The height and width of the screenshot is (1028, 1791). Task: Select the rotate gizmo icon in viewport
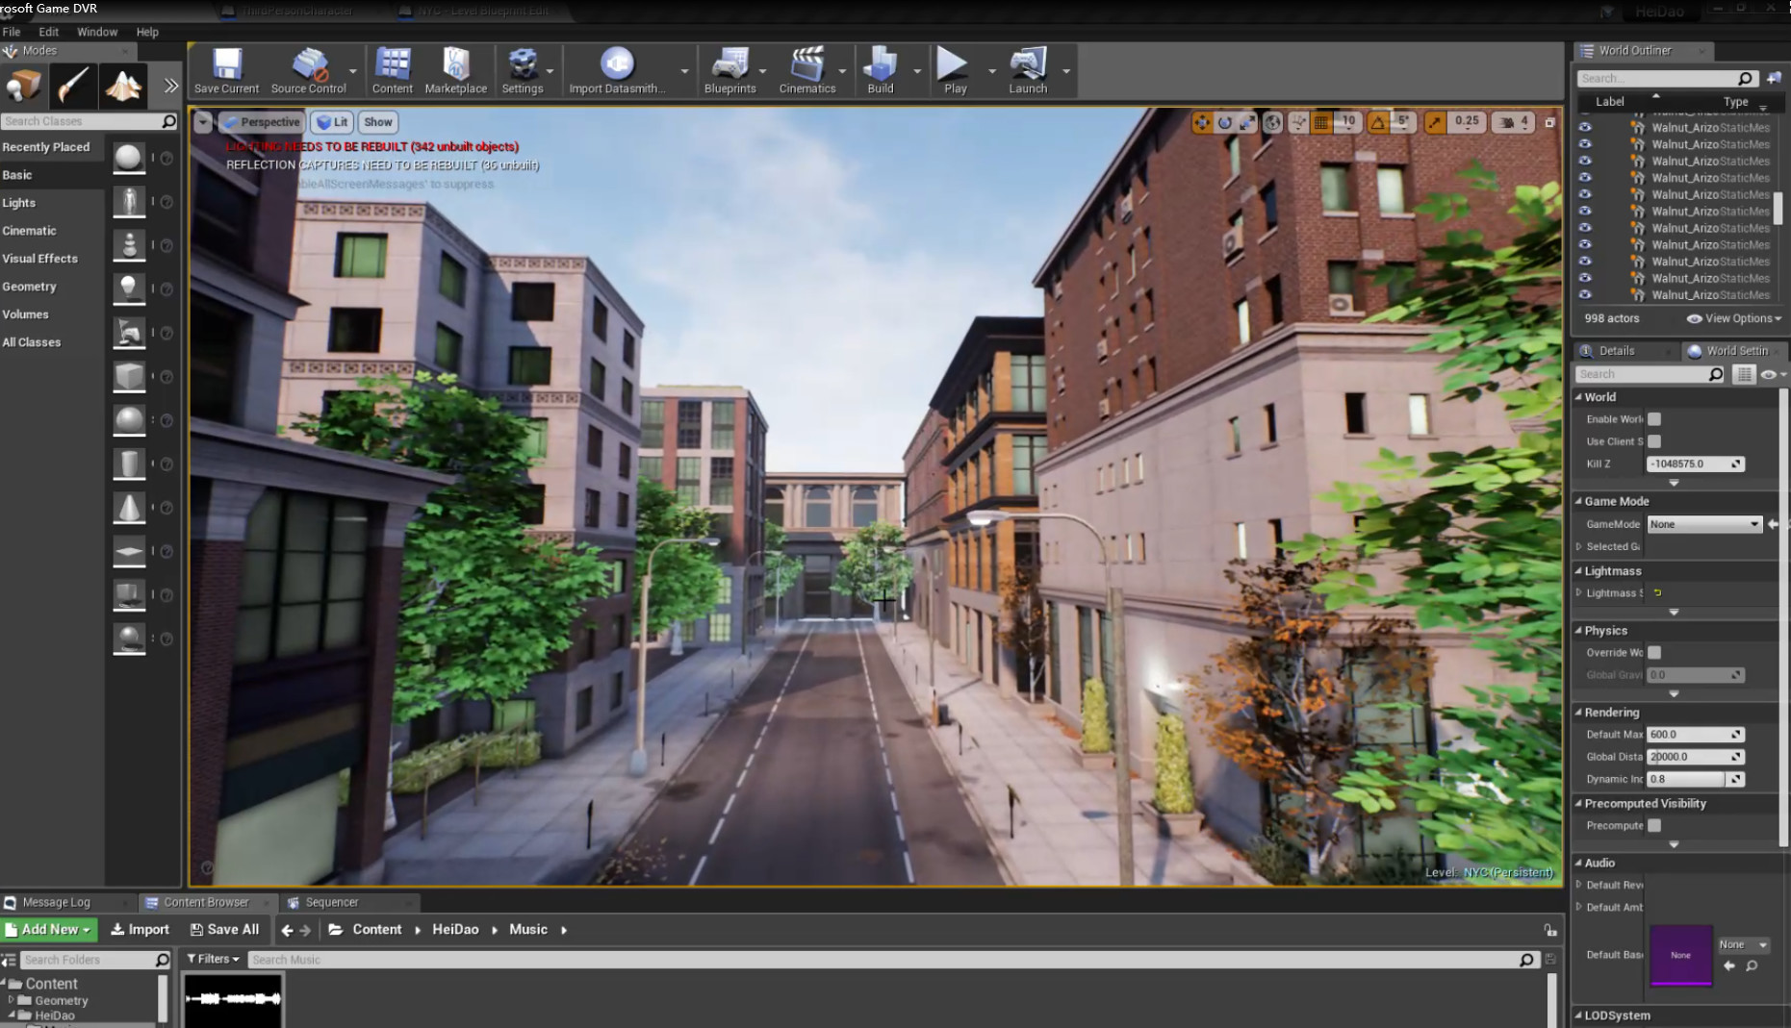pos(1224,122)
